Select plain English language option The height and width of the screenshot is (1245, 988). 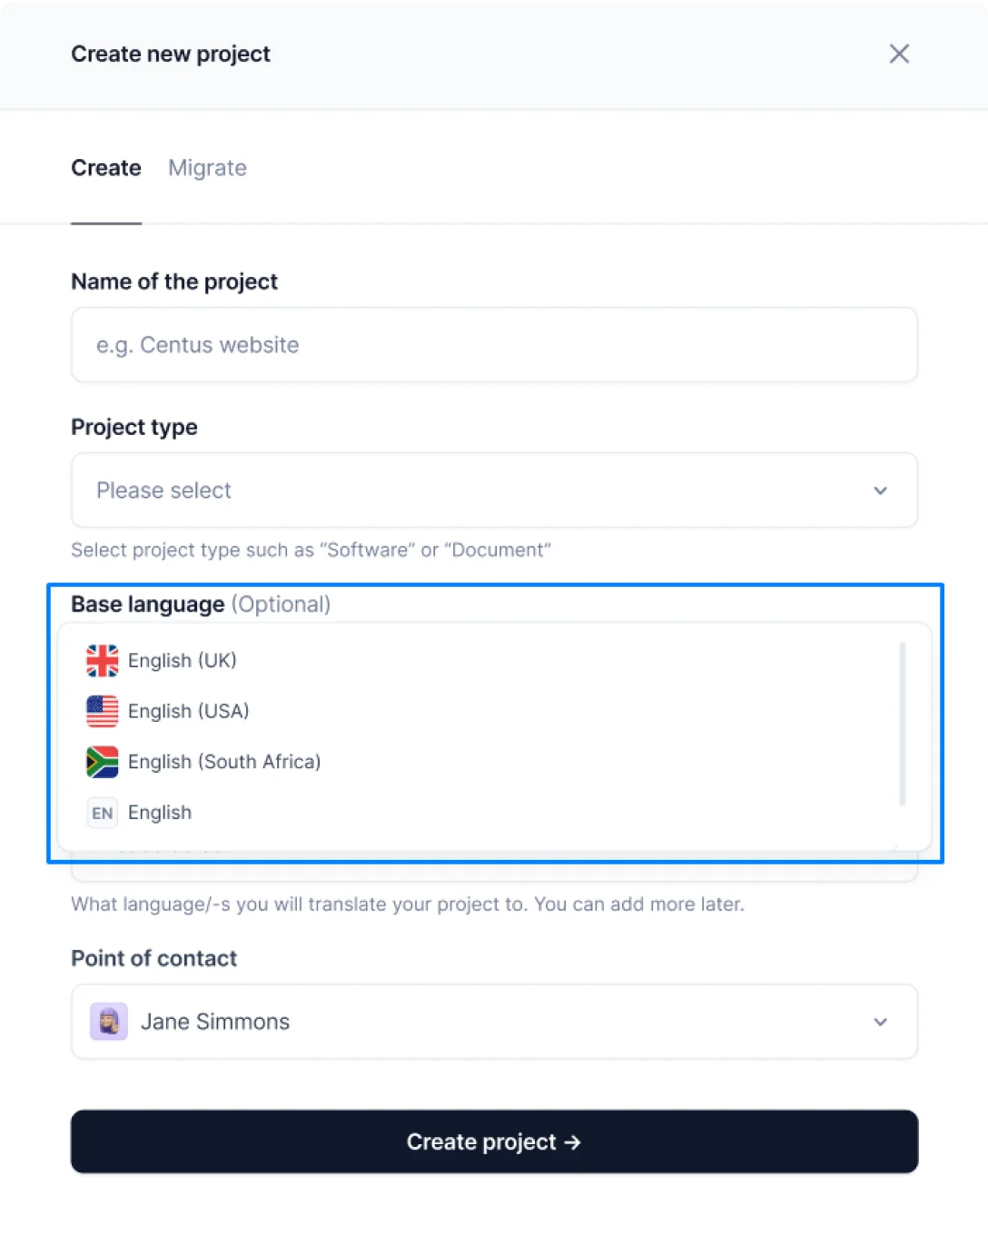[x=160, y=813]
